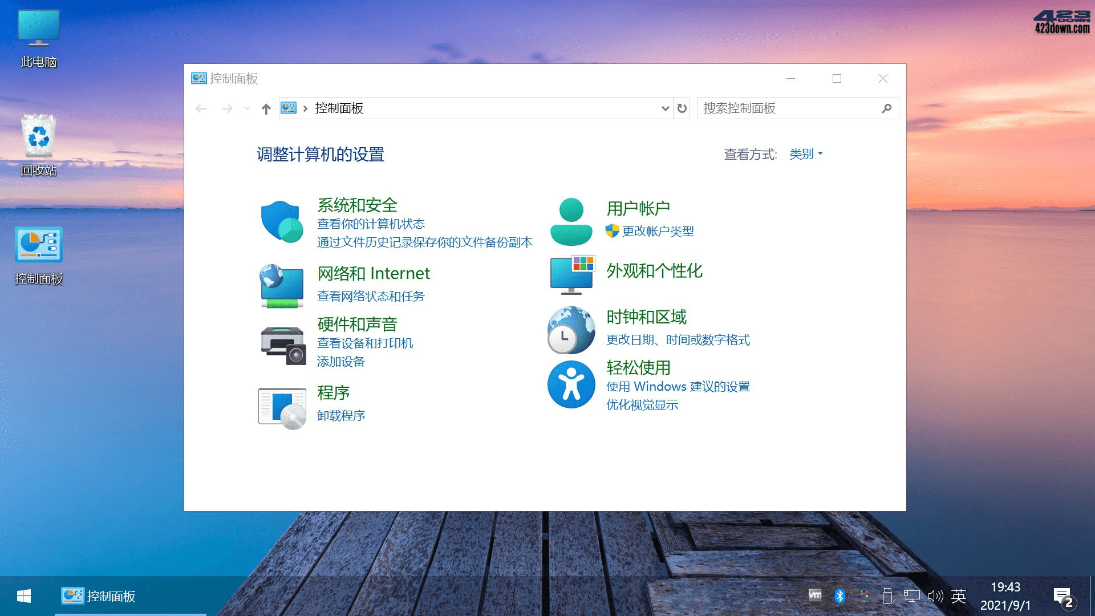This screenshot has width=1095, height=616.
Task: Click inside the 搜索控制面板 search box
Action: pos(787,108)
